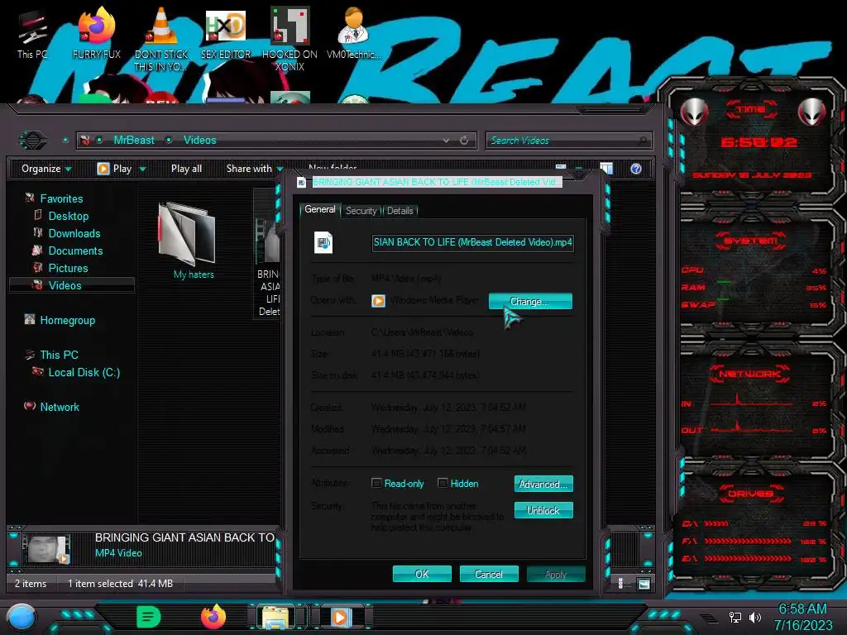Click the file type icon in Properties dialog
This screenshot has height=635, width=847.
click(323, 242)
